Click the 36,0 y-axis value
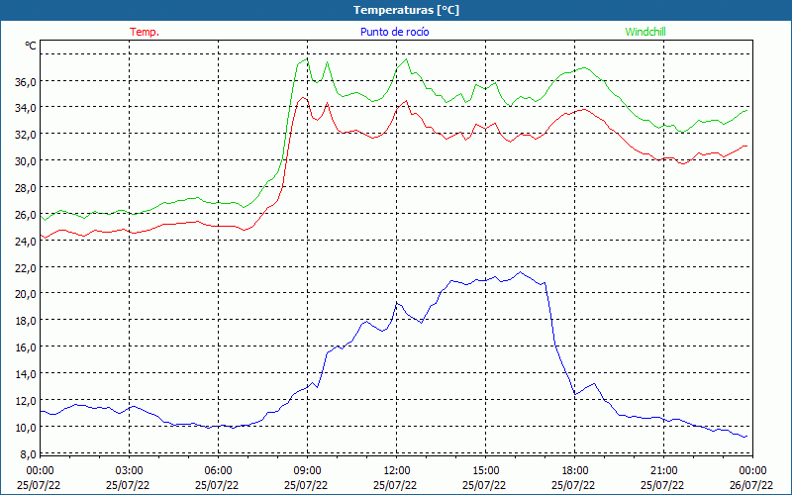This screenshot has height=495, width=792. pyautogui.click(x=26, y=81)
